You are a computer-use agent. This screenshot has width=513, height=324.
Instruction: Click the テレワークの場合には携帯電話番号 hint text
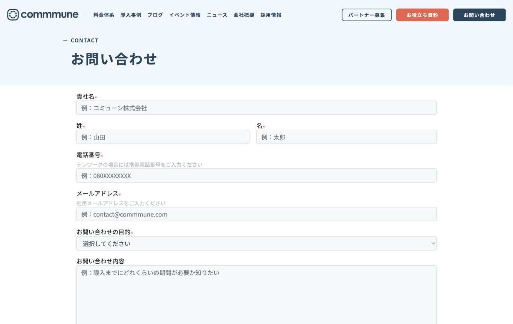[x=139, y=164]
